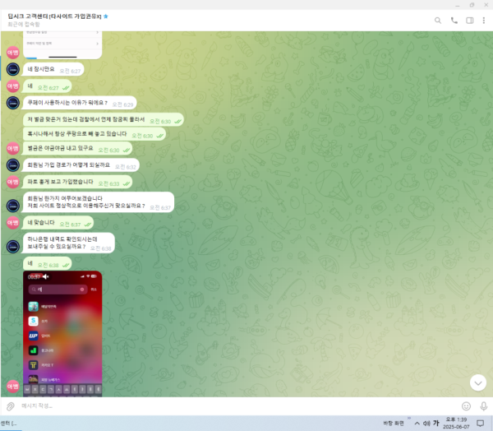Click the message starting '저 벌금 맞은거 있는데'

pos(104,120)
